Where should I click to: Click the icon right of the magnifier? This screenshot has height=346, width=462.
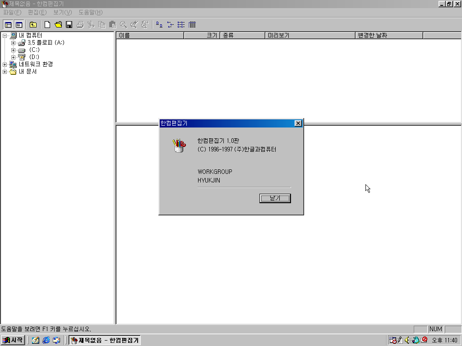134,25
